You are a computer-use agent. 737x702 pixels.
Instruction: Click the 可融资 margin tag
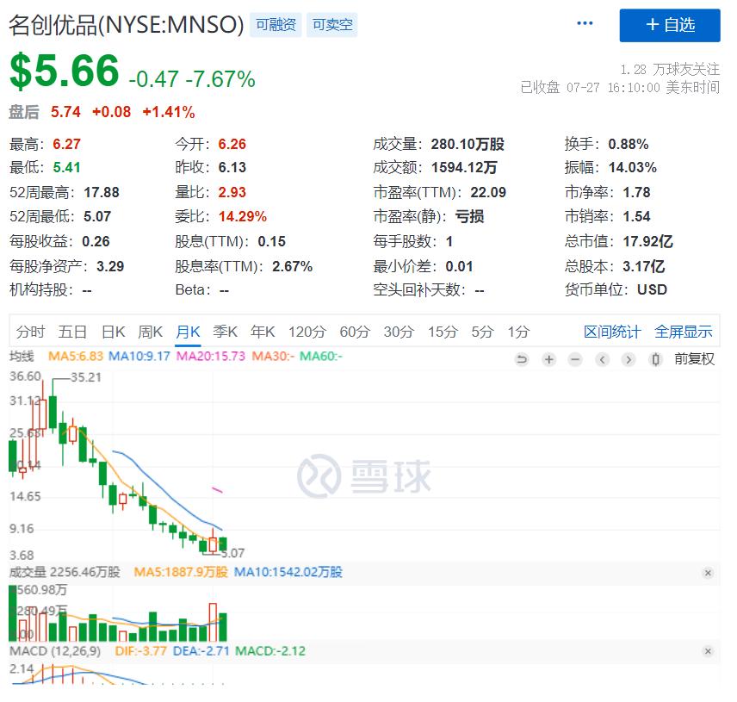pyautogui.click(x=275, y=25)
